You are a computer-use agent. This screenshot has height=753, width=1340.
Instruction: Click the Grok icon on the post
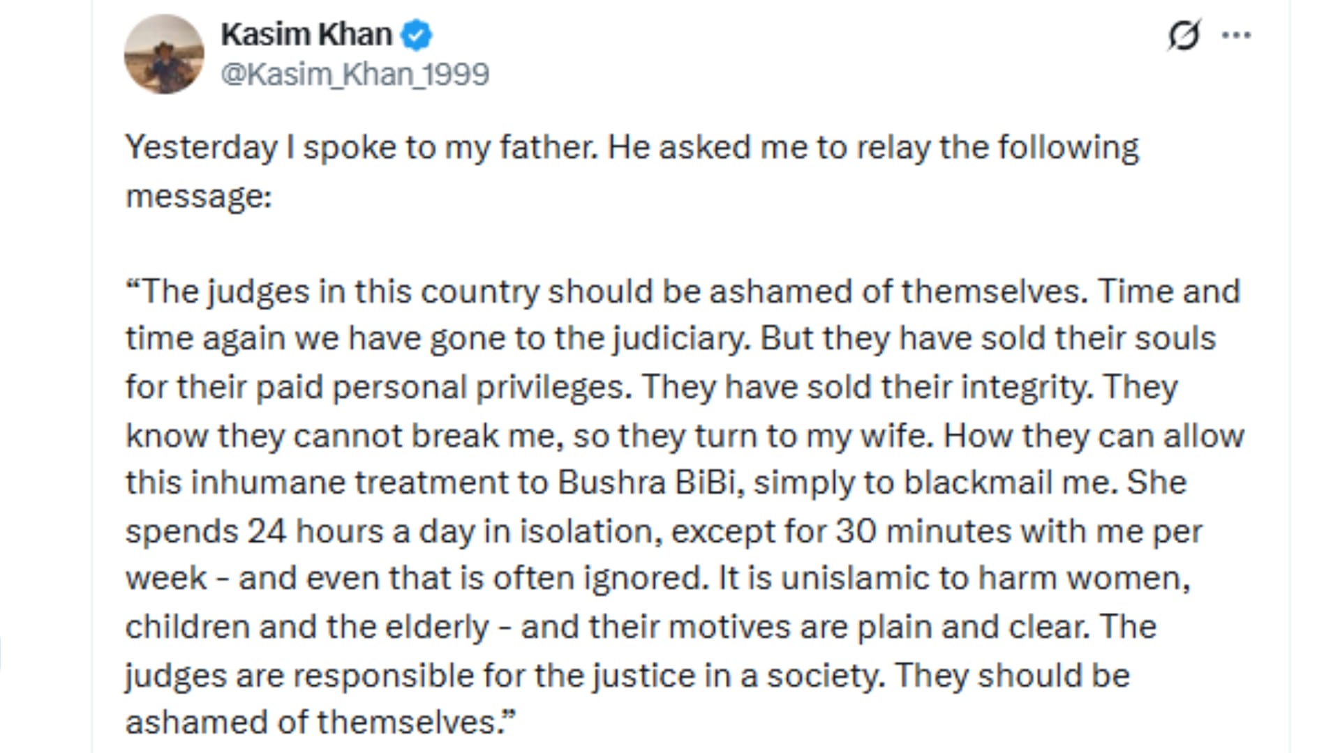click(x=1184, y=35)
